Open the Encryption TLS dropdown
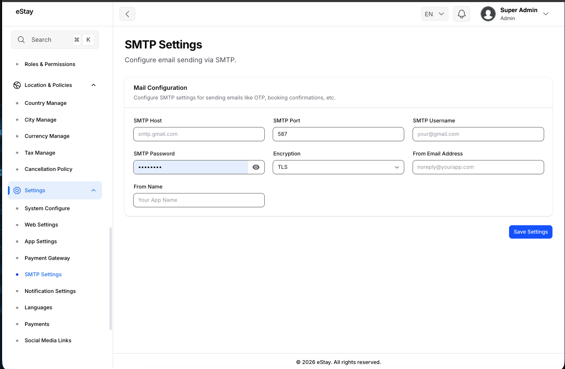Image resolution: width=565 pixels, height=369 pixels. [x=338, y=167]
